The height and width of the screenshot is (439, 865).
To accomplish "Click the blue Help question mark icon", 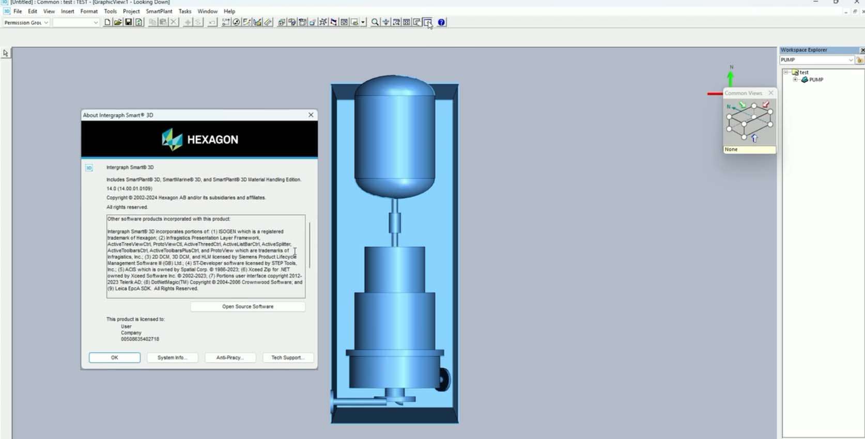I will (x=441, y=22).
